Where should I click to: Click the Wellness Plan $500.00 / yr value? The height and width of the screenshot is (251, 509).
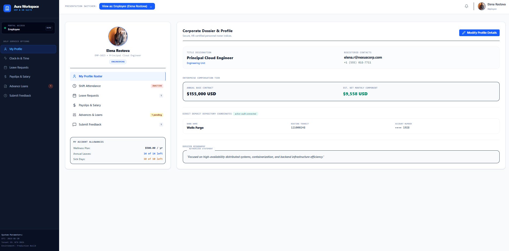(x=154, y=148)
